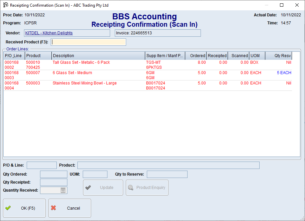This screenshot has width=305, height=221.
Task: Click in the Received Product (F3) field
Action: click(88, 42)
